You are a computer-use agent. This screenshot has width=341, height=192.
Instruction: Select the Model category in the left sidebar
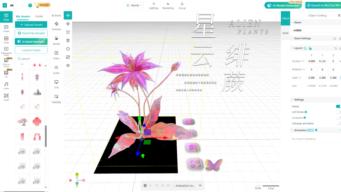(x=6, y=17)
